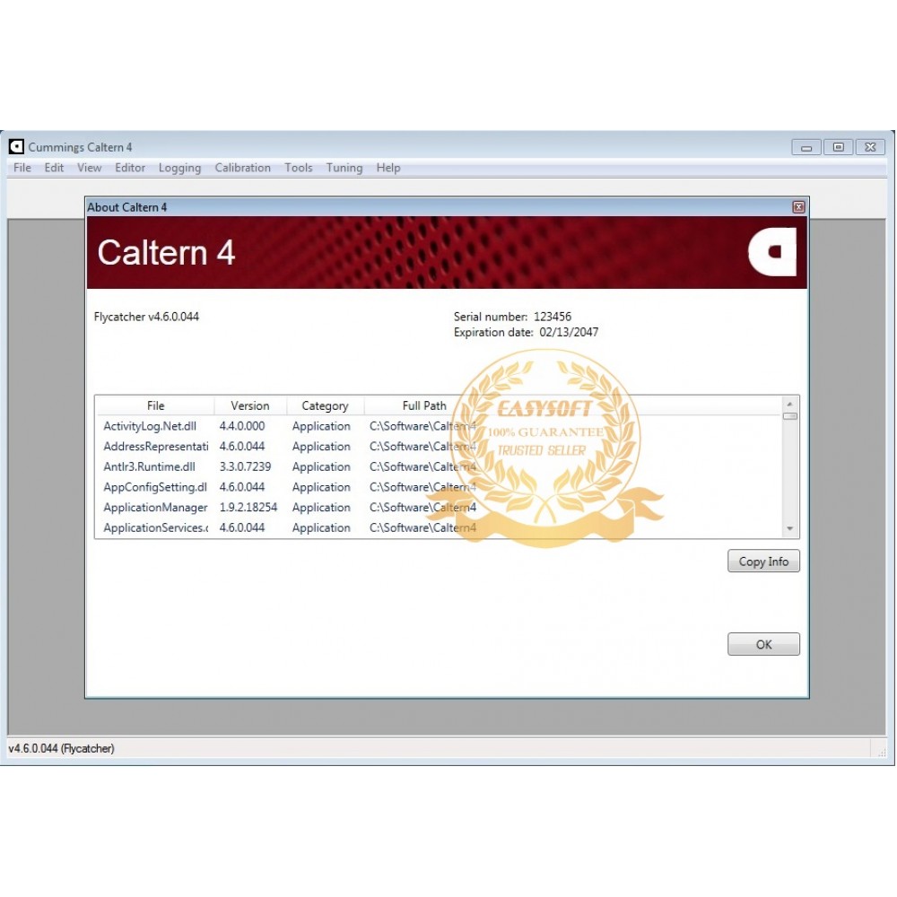Screen dimensions: 897x897
Task: Sort the list by Full Path column header
Action: pos(424,405)
